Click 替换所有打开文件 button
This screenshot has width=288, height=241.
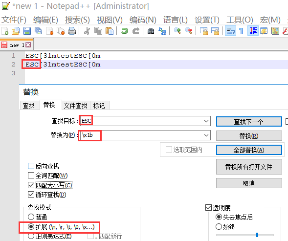pos(249,167)
